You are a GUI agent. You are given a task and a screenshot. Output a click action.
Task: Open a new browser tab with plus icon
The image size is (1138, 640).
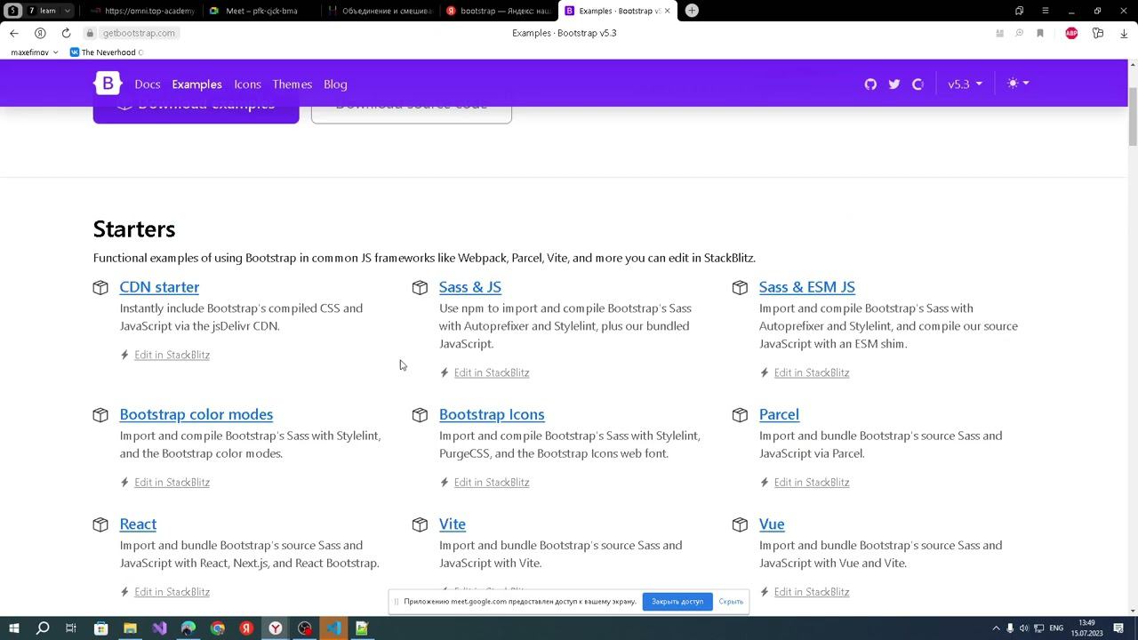[692, 11]
